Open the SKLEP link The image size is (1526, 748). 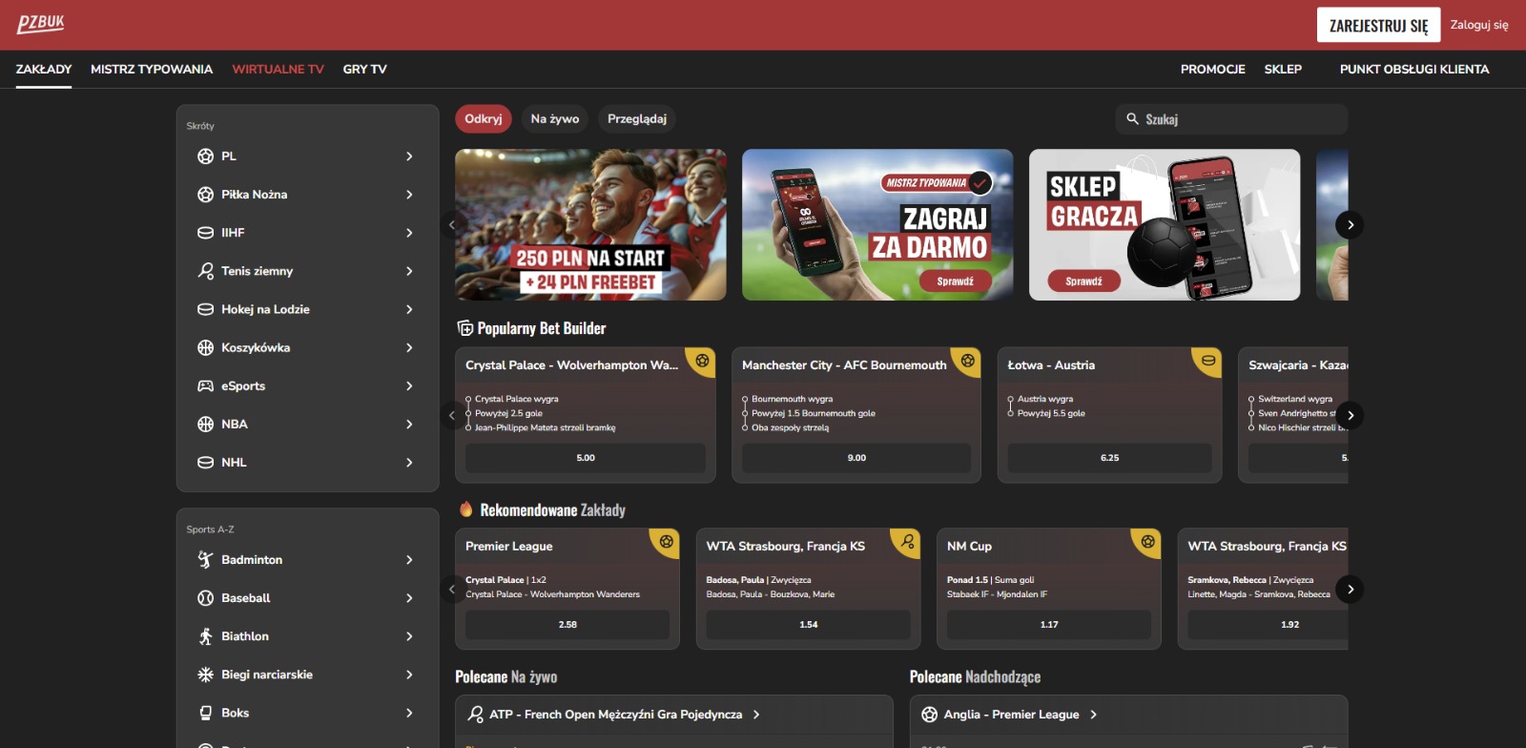point(1283,69)
